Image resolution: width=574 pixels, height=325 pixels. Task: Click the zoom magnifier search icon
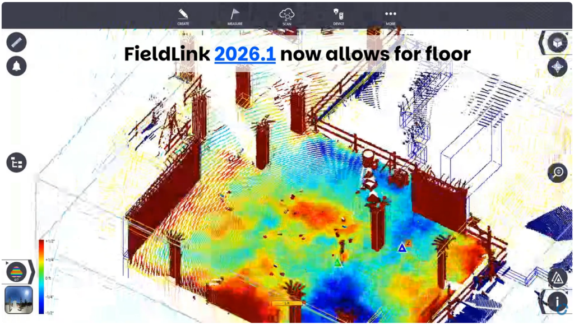click(x=557, y=172)
